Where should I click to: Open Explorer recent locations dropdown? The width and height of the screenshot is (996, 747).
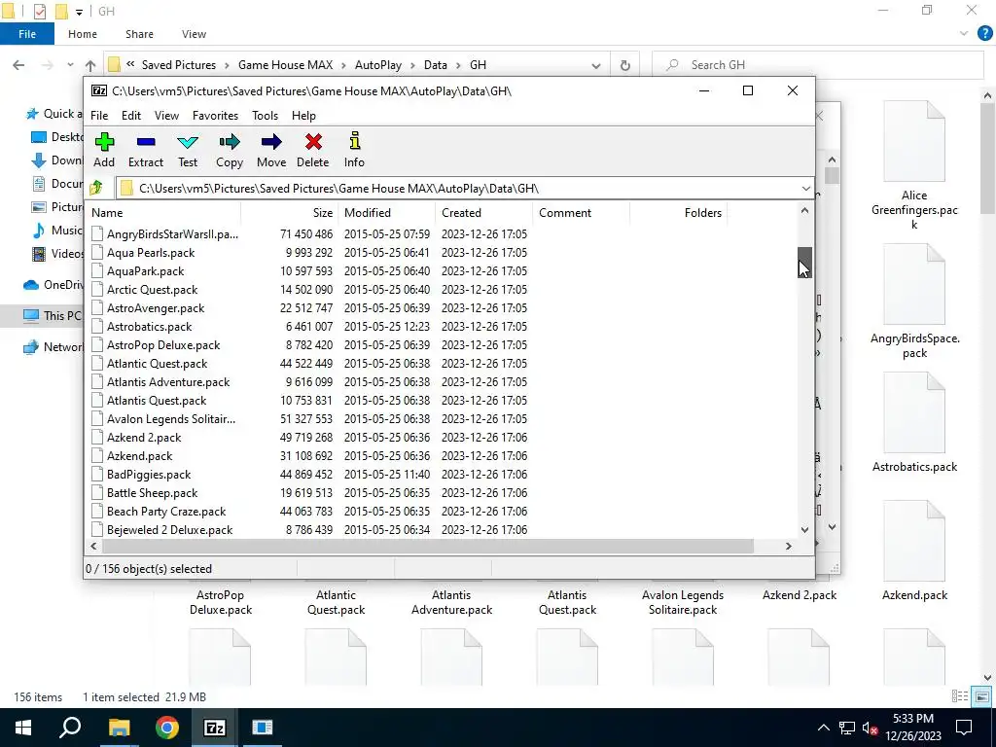(x=70, y=65)
